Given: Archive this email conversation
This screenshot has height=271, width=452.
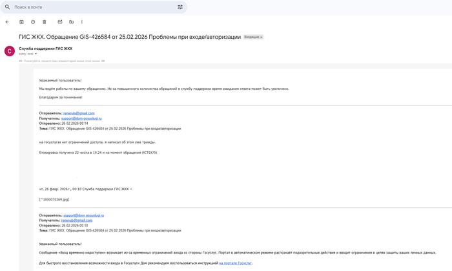Looking at the screenshot, I should point(21,22).
